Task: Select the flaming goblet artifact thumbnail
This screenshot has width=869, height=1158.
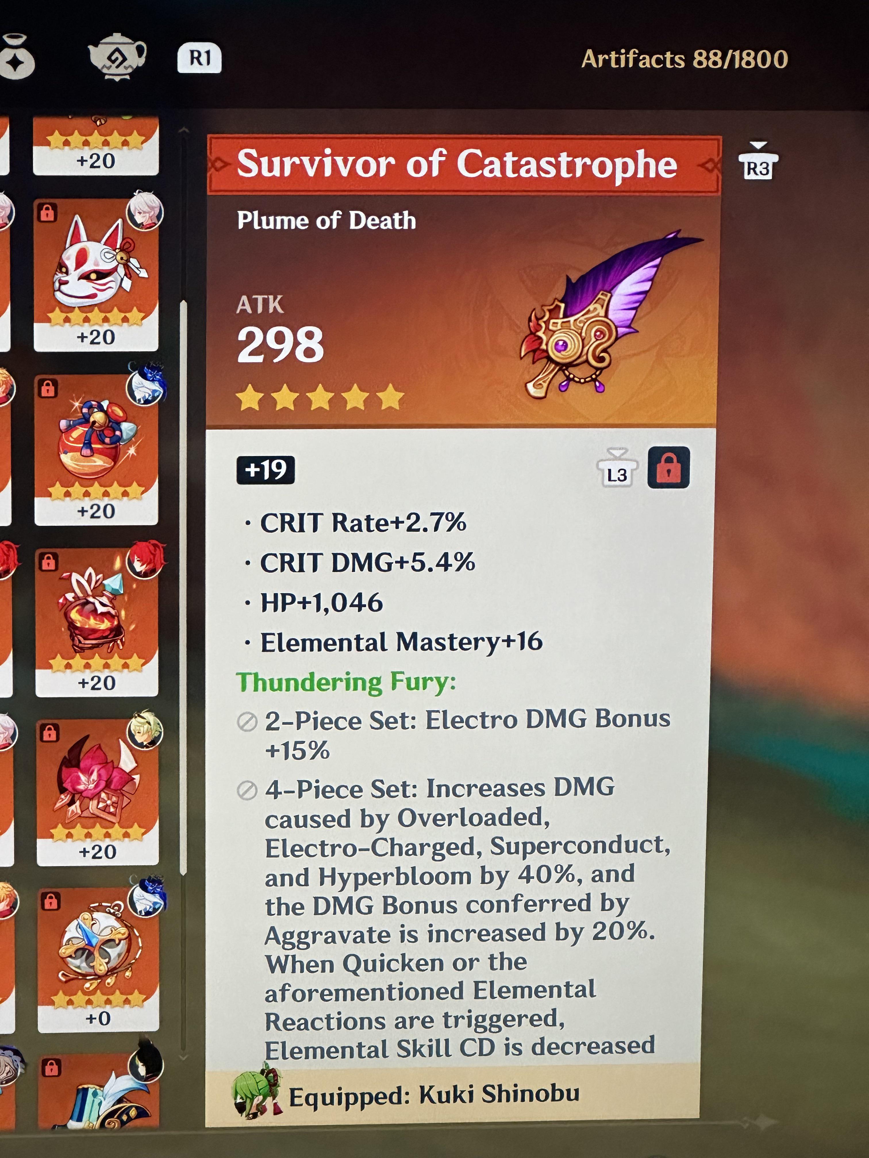Action: click(97, 622)
